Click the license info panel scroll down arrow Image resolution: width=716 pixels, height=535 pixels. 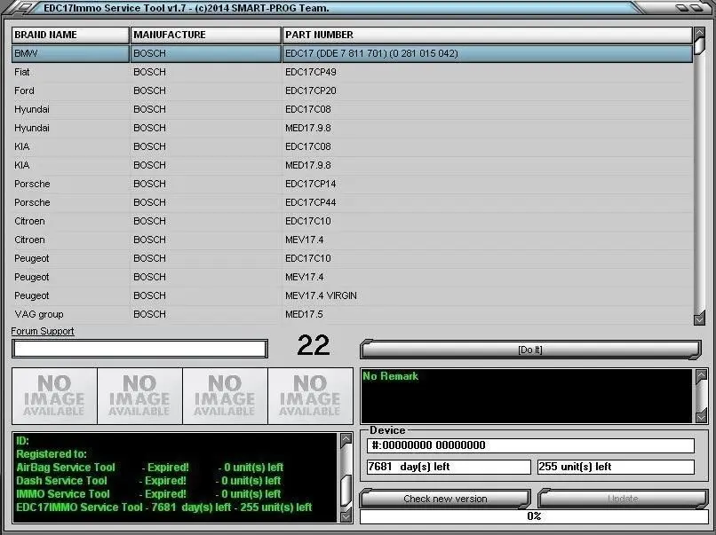point(346,516)
